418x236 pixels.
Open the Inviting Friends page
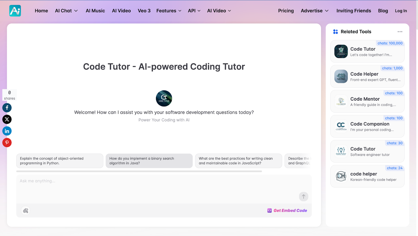354,11
